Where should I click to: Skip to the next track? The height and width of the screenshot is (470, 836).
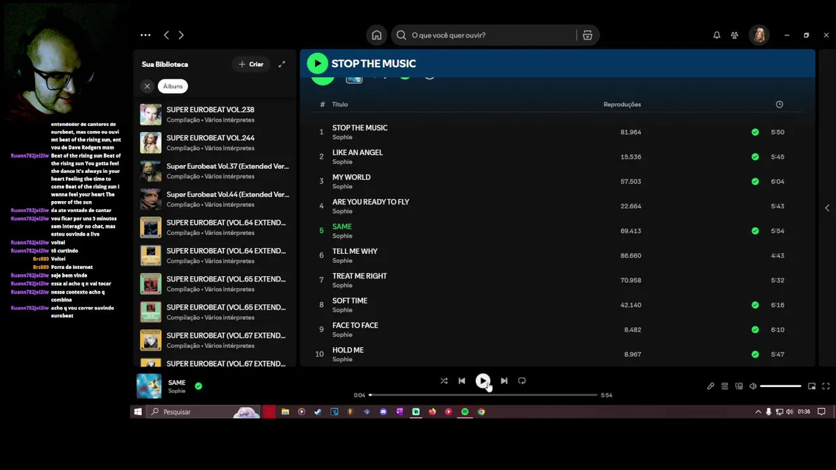[504, 381]
